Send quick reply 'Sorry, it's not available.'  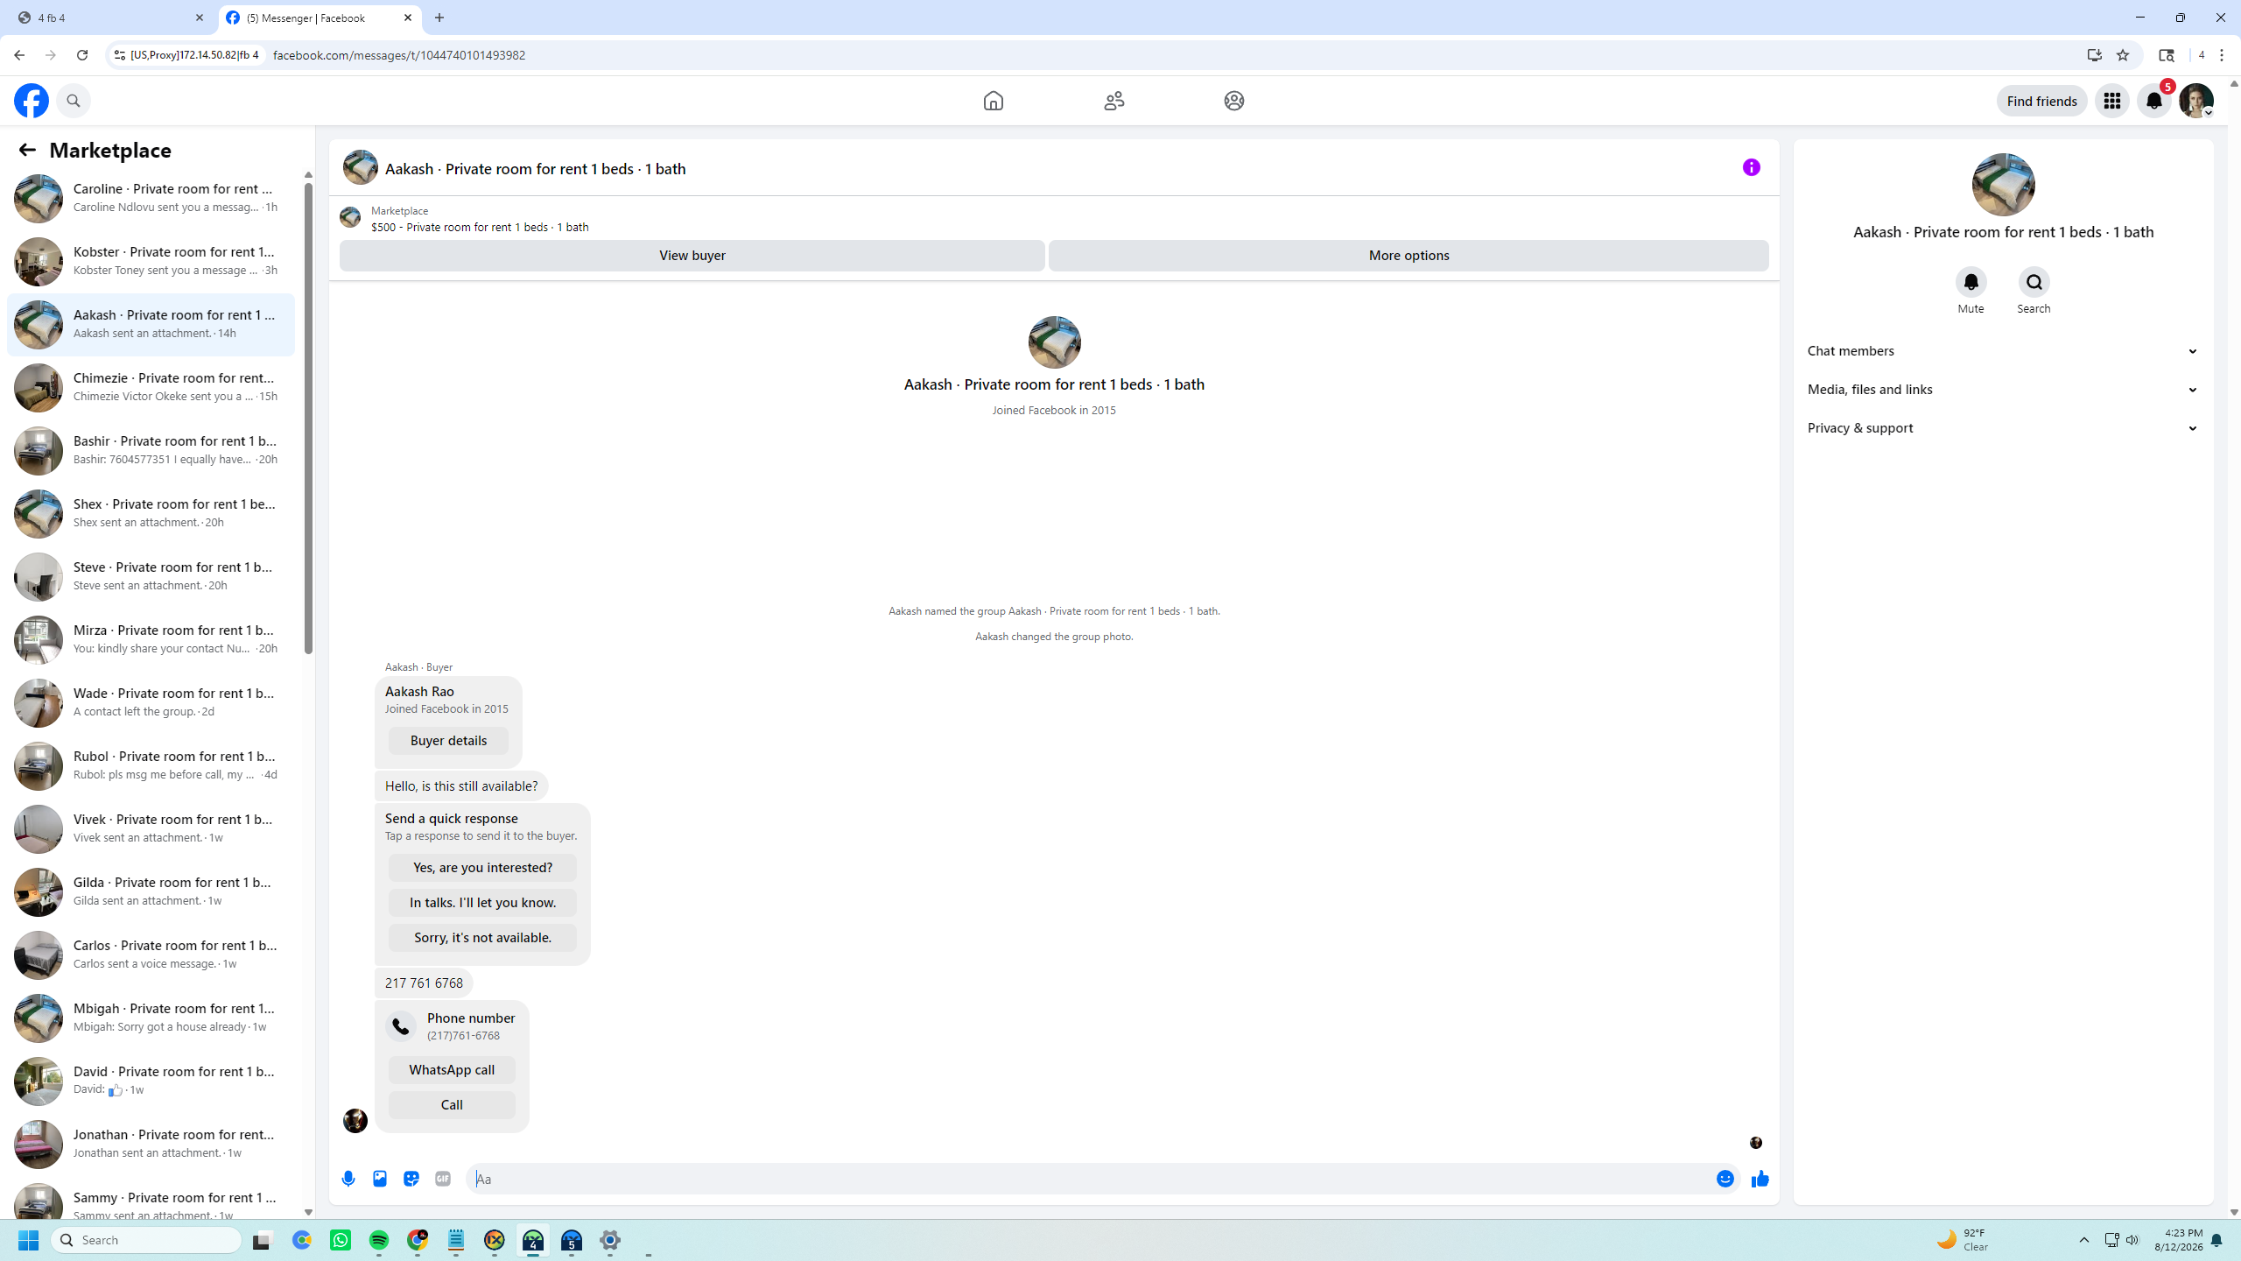tap(482, 938)
